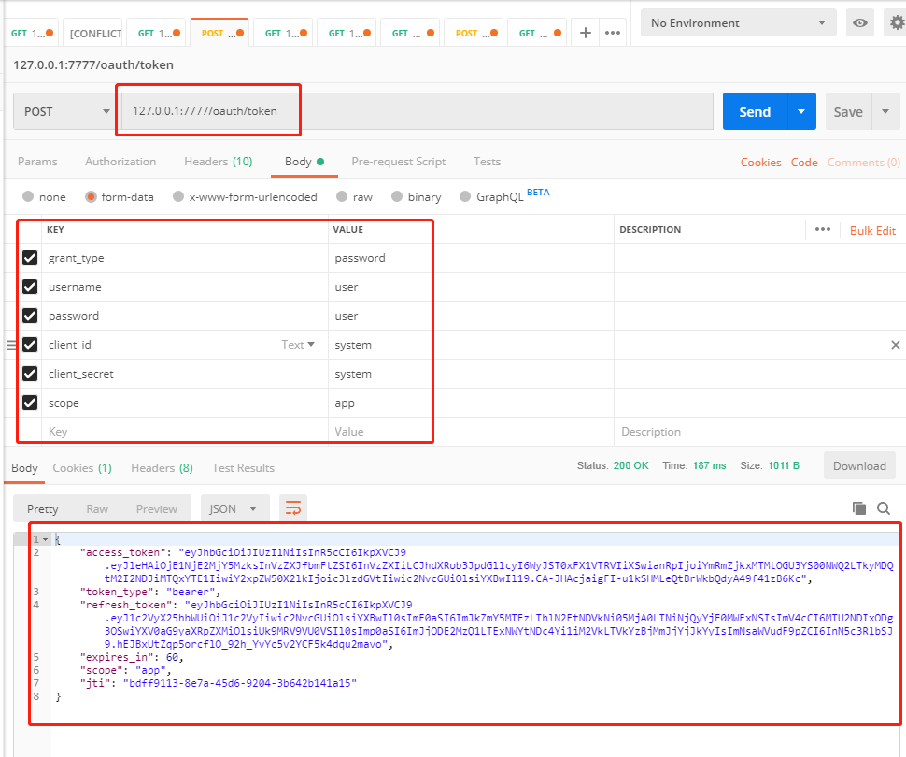Open the POST method dropdown

(x=65, y=111)
